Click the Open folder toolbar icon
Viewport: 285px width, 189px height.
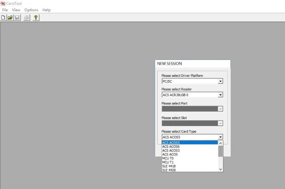coord(10,18)
